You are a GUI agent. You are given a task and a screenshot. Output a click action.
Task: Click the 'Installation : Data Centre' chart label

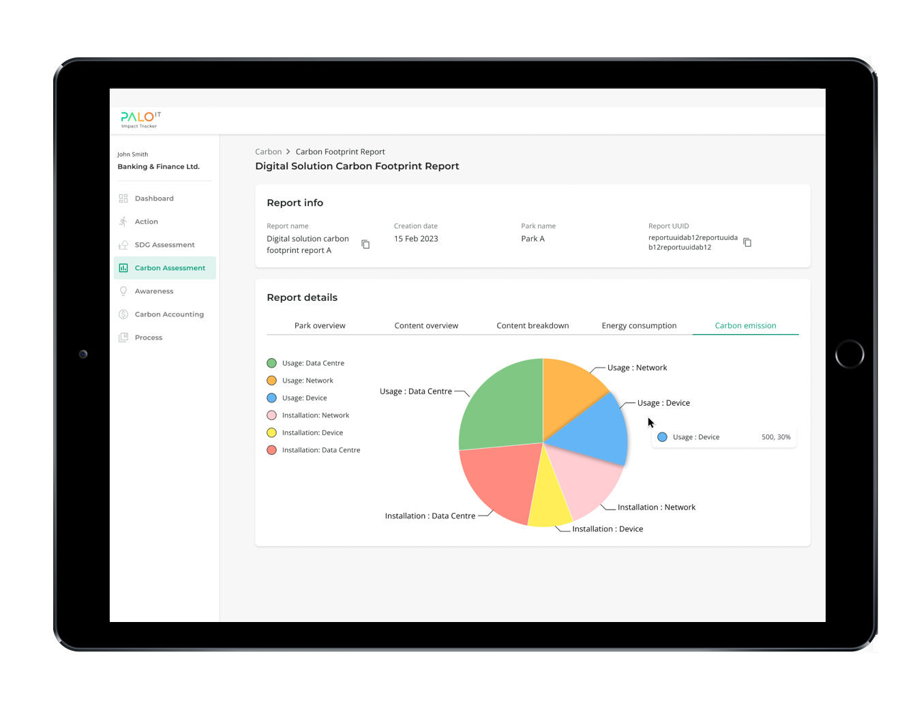coord(430,516)
